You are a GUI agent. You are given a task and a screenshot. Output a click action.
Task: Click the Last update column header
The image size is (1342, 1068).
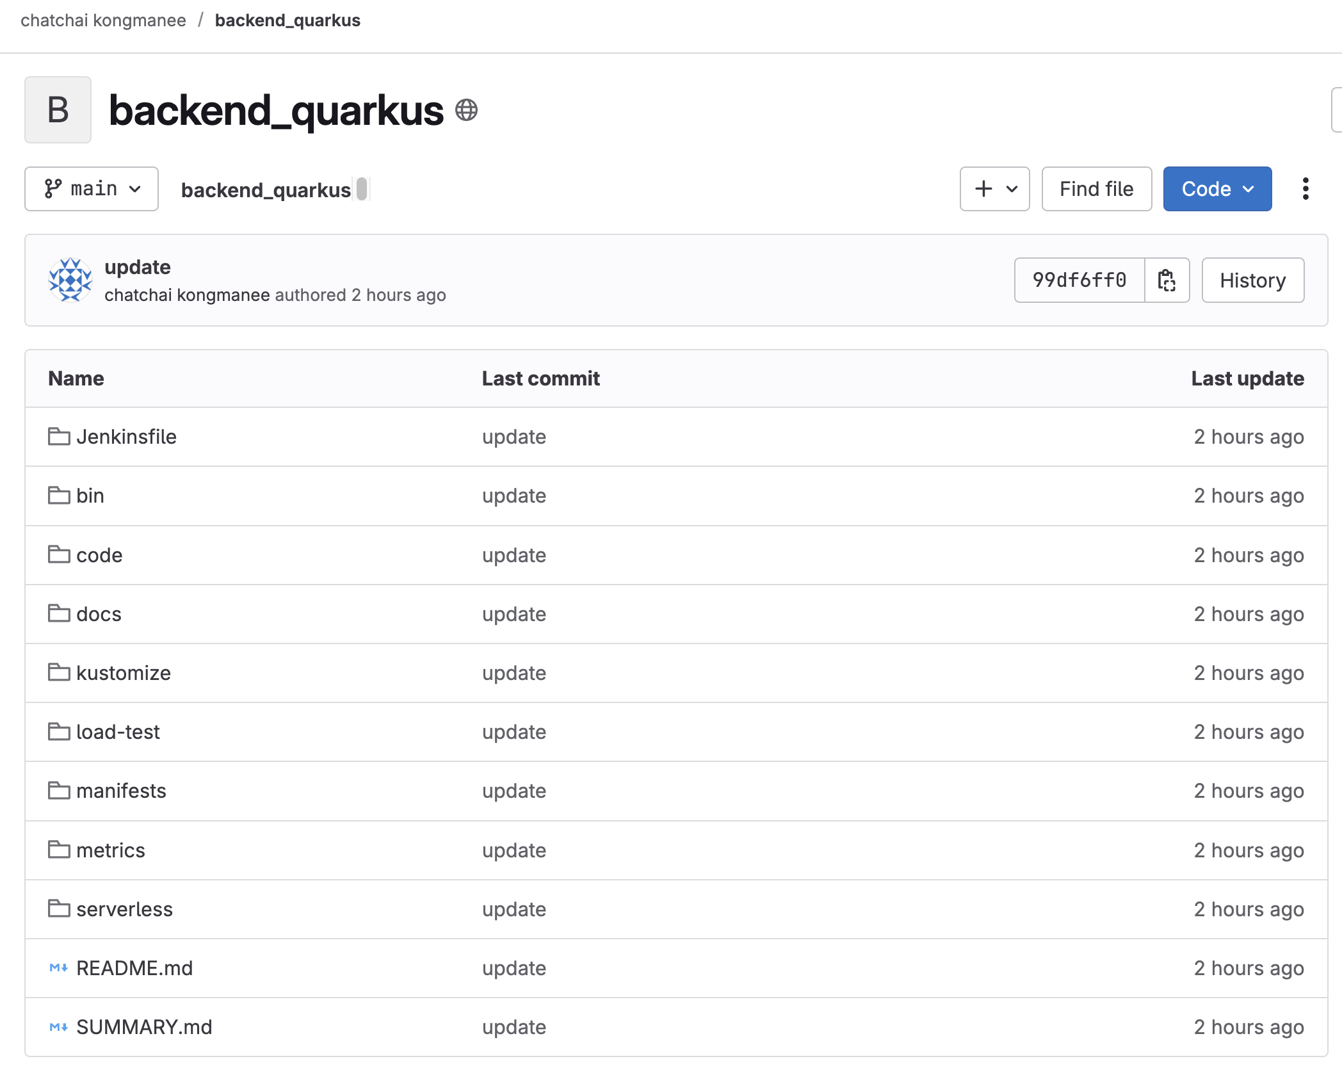(1247, 378)
